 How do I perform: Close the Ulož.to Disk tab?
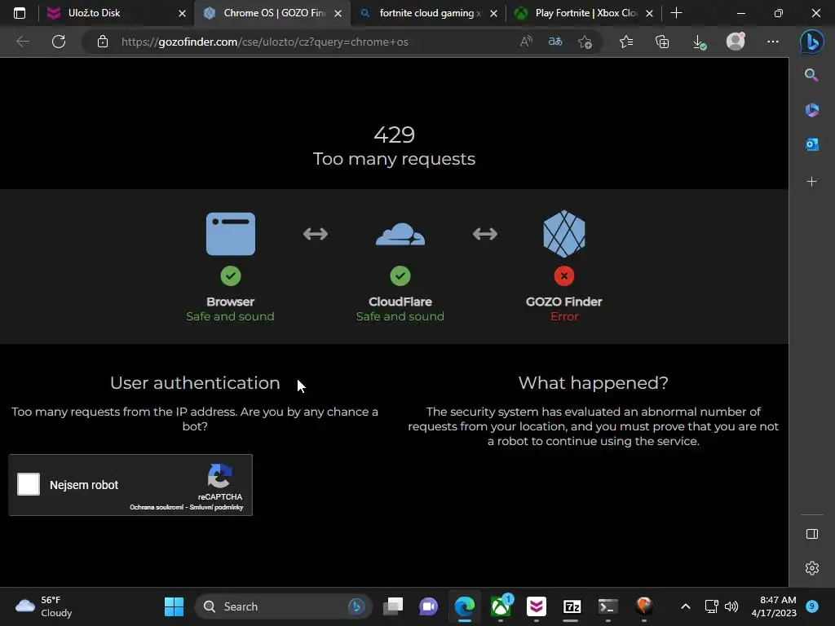pos(182,13)
